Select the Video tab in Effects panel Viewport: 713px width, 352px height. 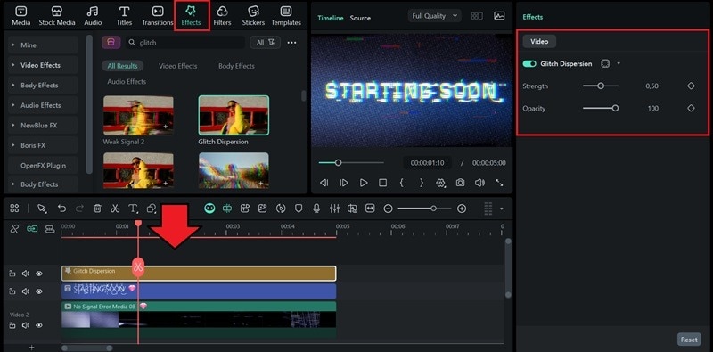(x=539, y=41)
